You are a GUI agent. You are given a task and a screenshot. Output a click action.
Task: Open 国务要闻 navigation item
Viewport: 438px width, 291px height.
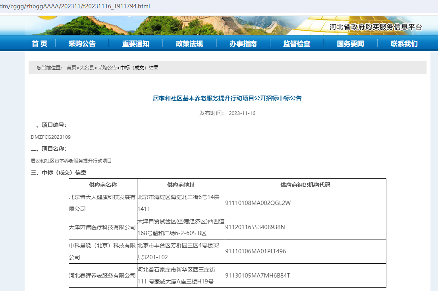[350, 44]
